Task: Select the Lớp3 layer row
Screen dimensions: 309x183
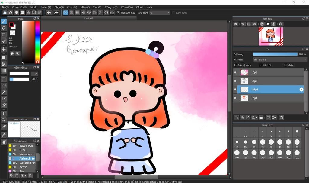Action: (269, 72)
